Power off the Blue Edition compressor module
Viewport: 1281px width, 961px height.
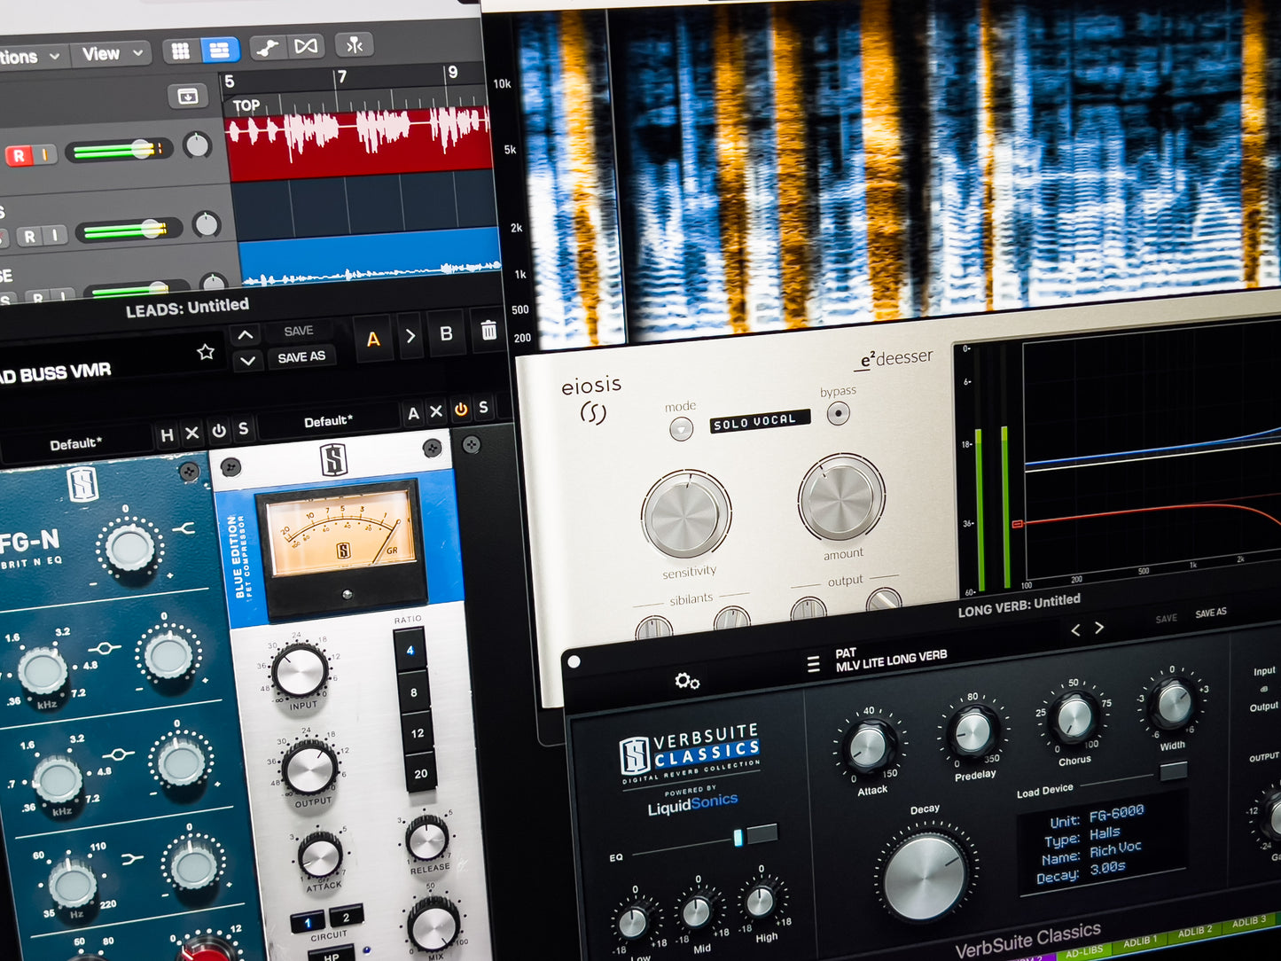click(460, 410)
